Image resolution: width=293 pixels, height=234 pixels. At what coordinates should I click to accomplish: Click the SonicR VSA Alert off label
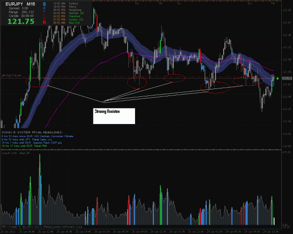point(15,153)
